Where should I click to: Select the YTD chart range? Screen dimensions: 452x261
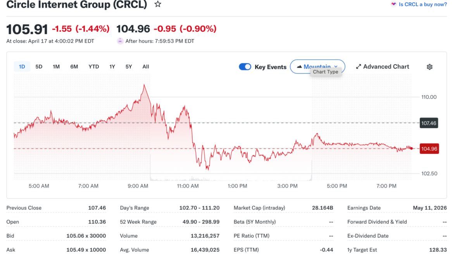click(x=93, y=66)
